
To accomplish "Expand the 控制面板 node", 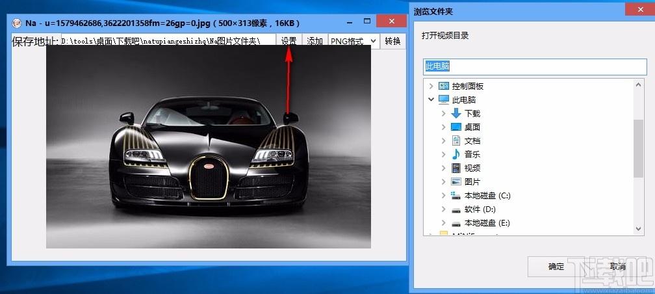I will (431, 86).
